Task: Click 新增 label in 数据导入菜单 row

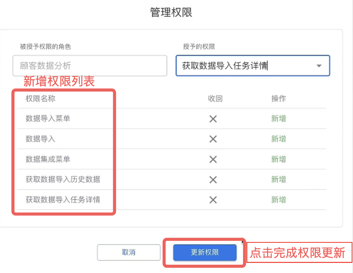Action: click(279, 119)
